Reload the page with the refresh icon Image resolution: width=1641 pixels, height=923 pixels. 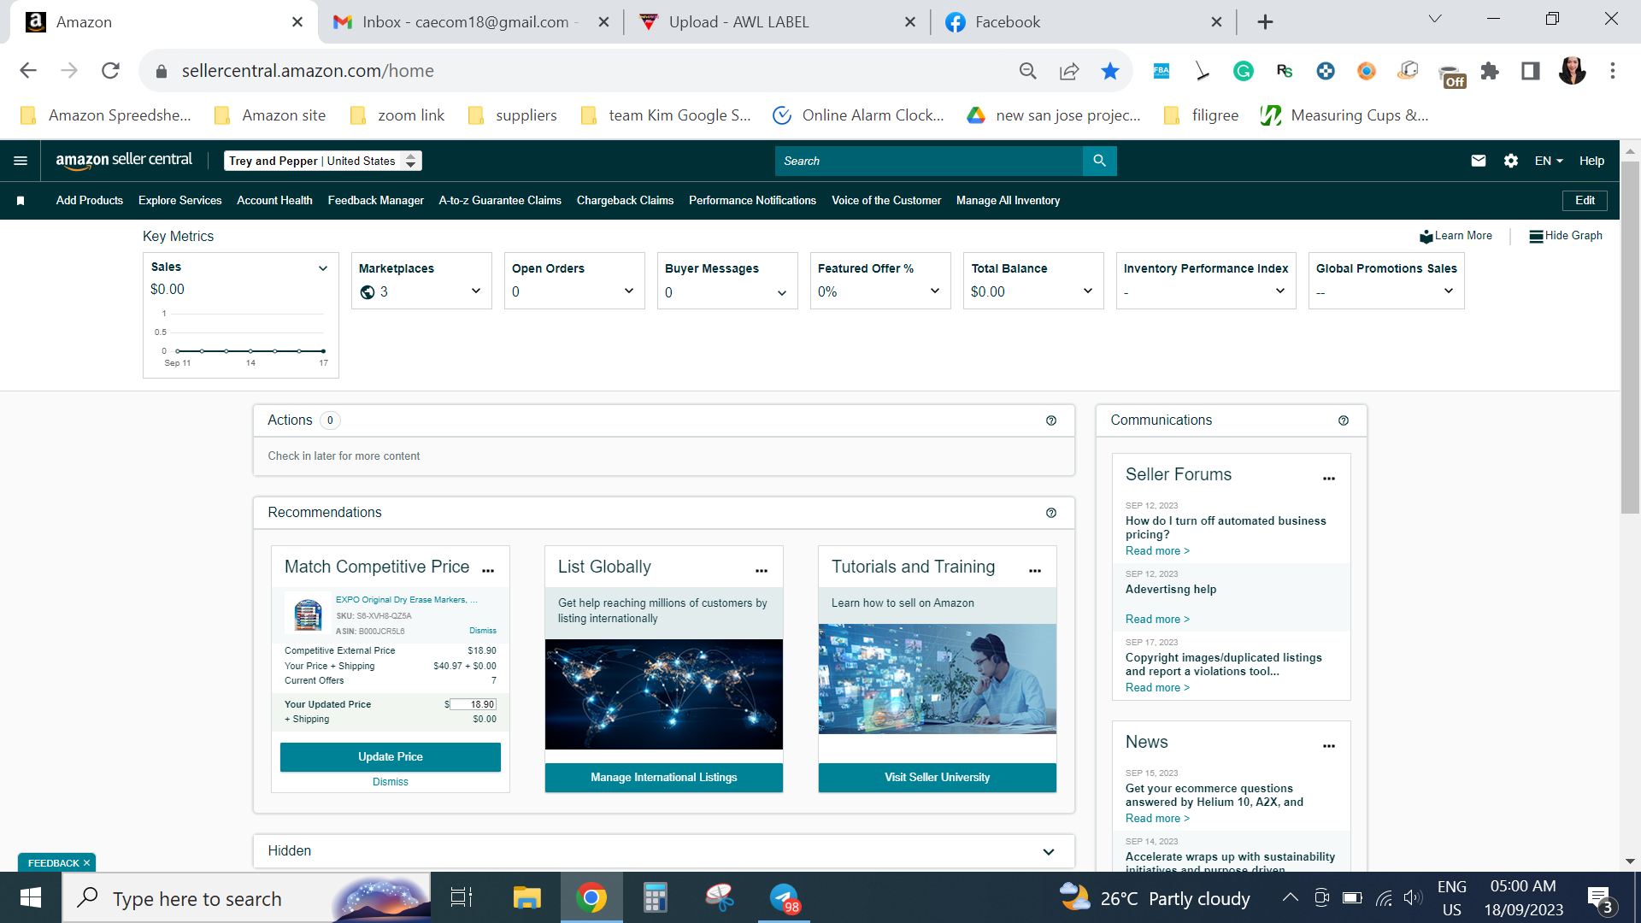110,71
